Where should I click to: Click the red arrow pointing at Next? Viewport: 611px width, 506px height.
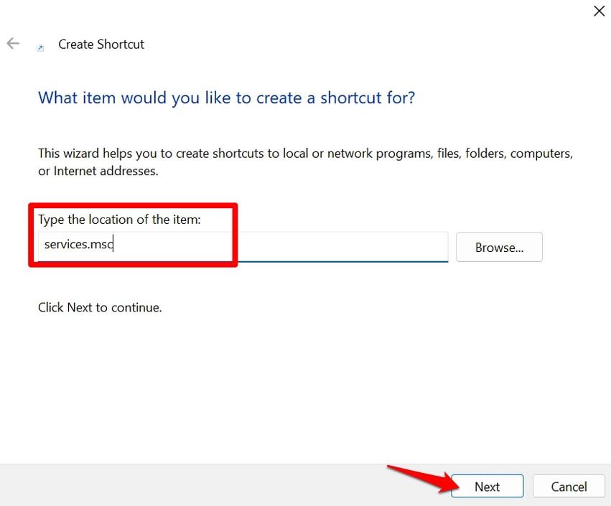[418, 478]
